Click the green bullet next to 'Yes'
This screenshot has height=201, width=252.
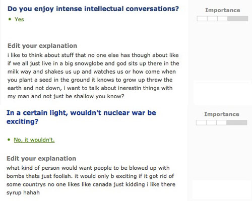point(10,19)
